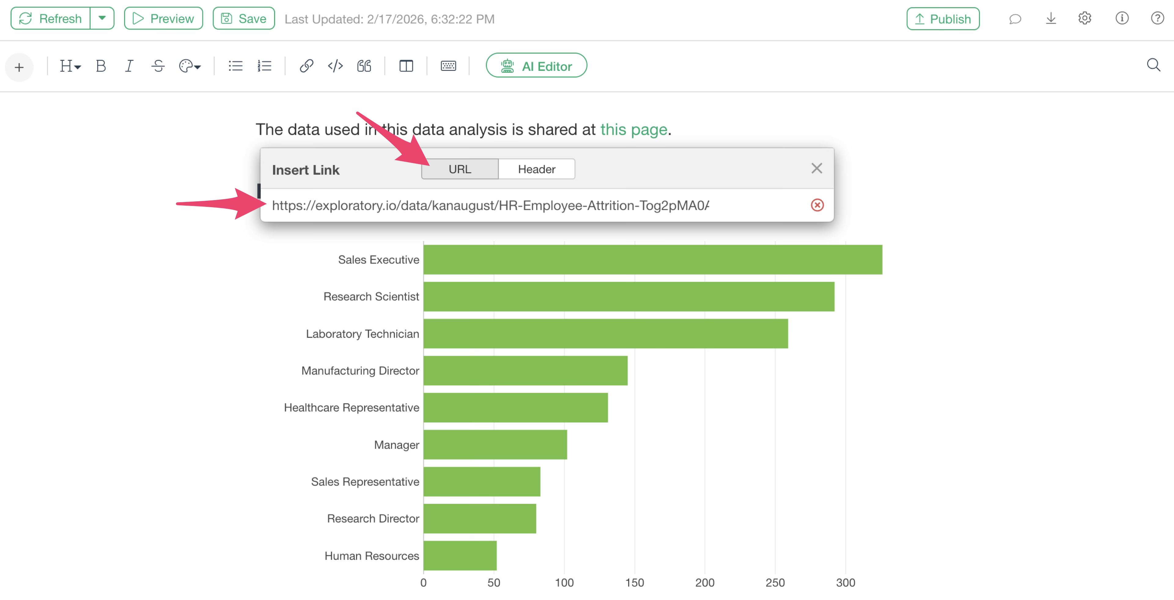Click the block quote icon
The height and width of the screenshot is (600, 1174).
[x=364, y=66]
